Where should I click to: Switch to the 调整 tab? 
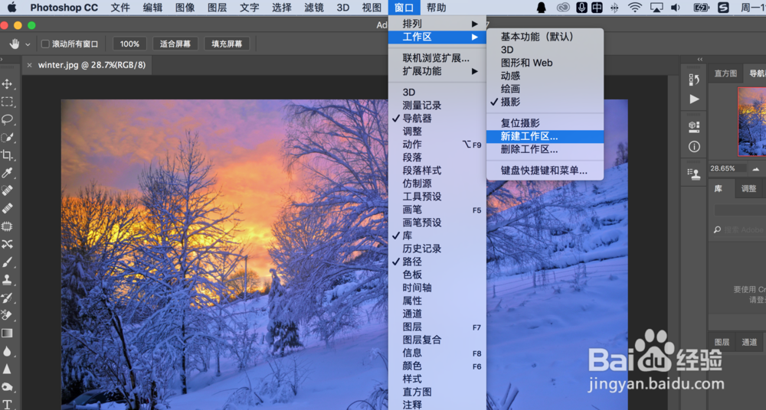(x=748, y=188)
